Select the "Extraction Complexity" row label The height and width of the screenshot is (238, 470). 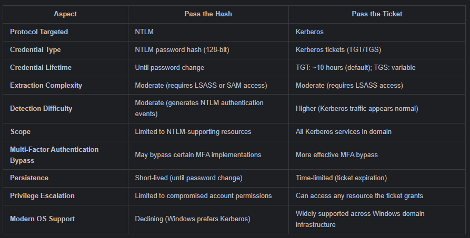(46, 86)
